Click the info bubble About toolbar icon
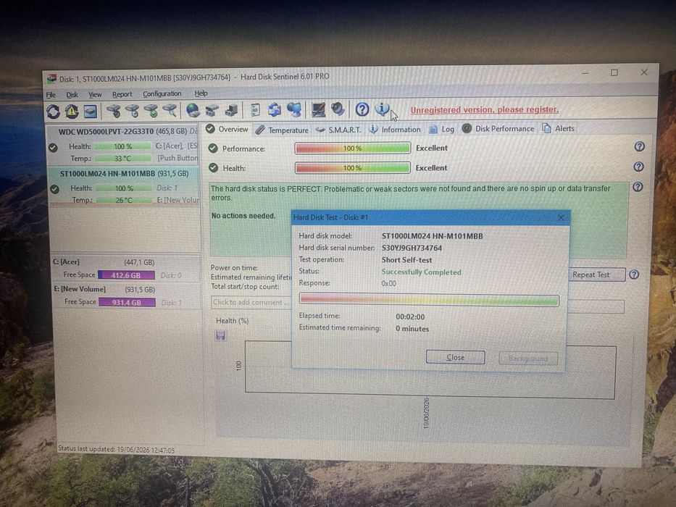The height and width of the screenshot is (507, 676). pyautogui.click(x=382, y=109)
